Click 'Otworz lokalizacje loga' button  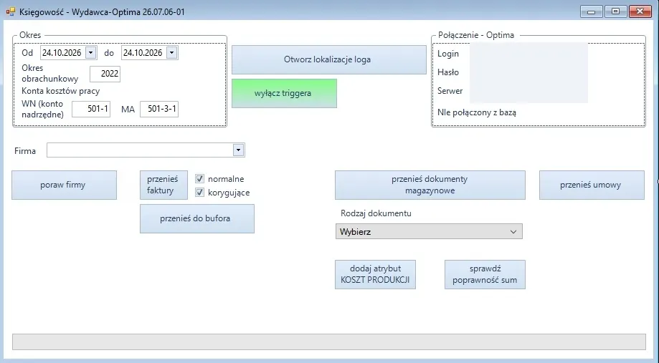(329, 59)
